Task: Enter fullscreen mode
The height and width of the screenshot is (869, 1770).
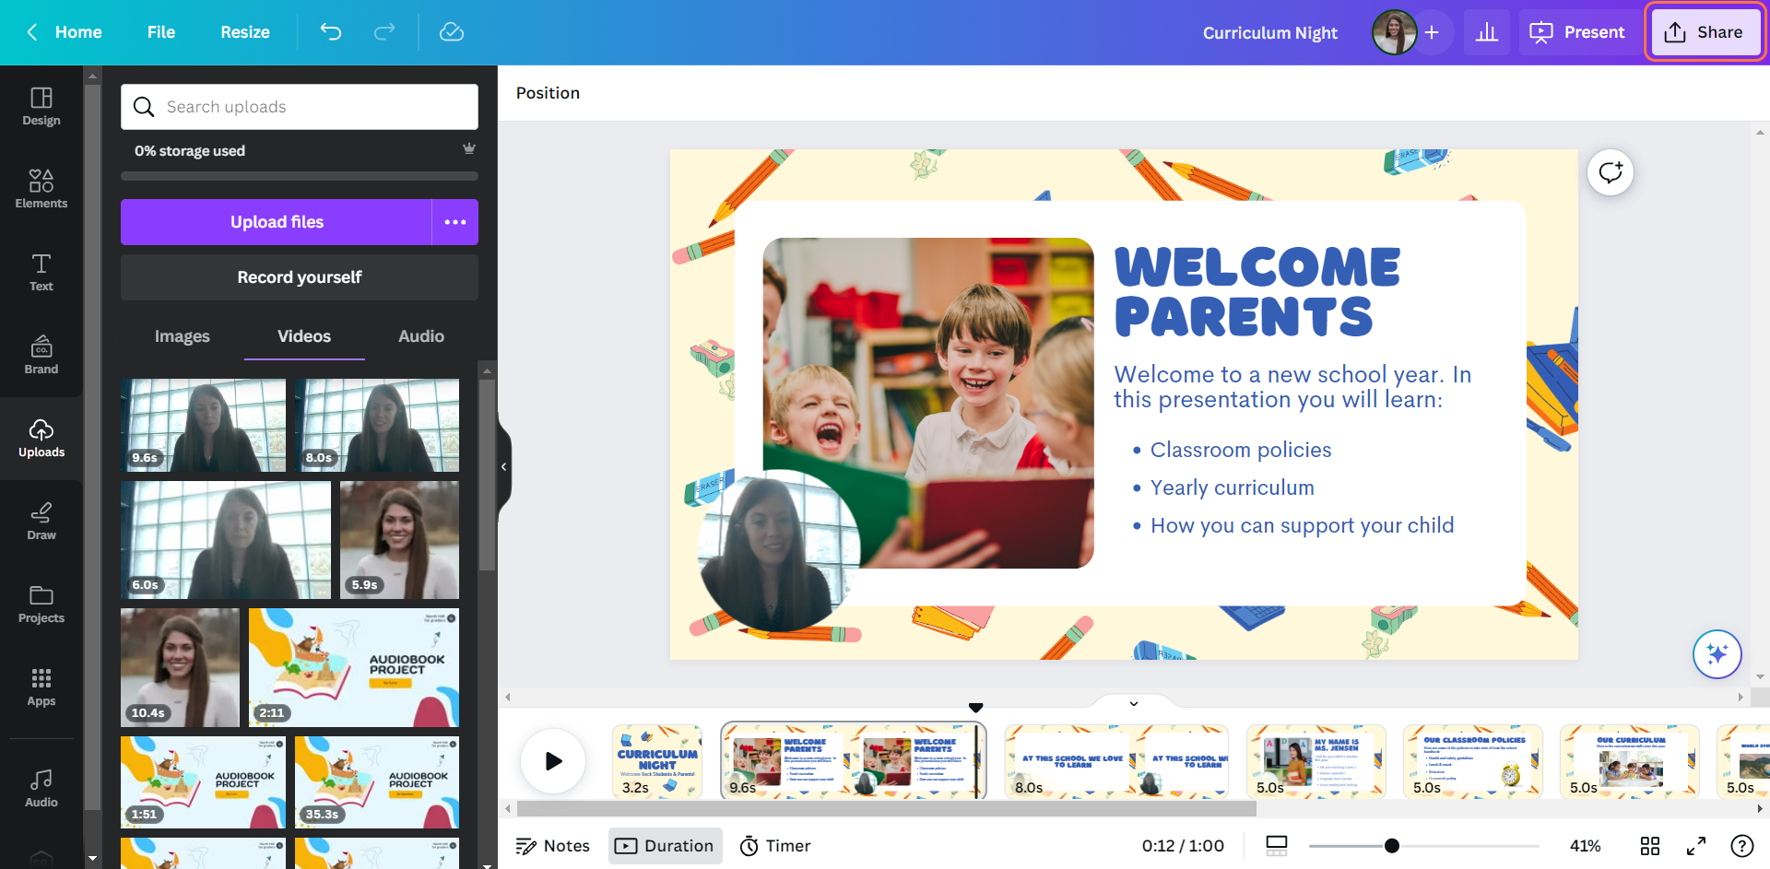Action: [1696, 846]
